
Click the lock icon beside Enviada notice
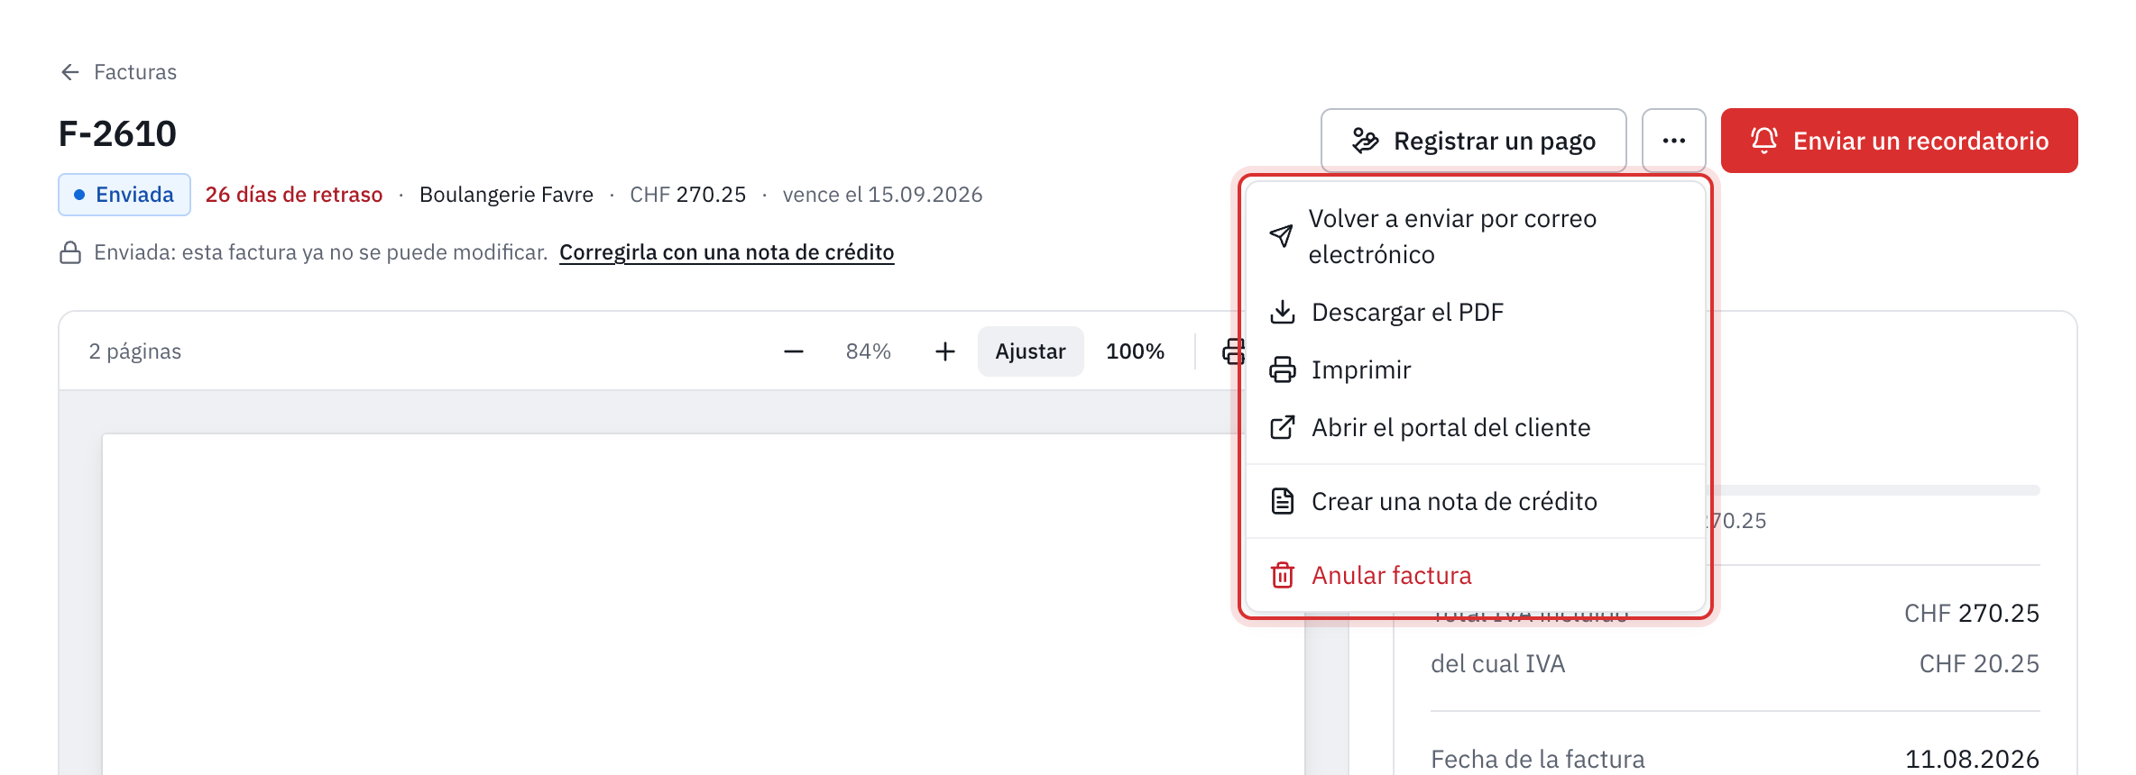70,252
